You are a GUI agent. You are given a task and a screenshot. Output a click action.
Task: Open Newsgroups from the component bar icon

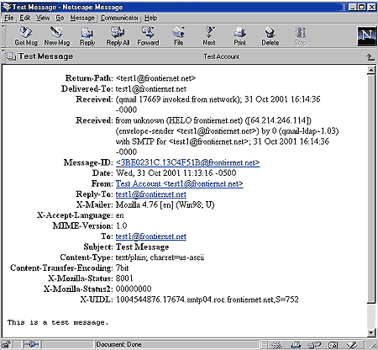pos(314,345)
